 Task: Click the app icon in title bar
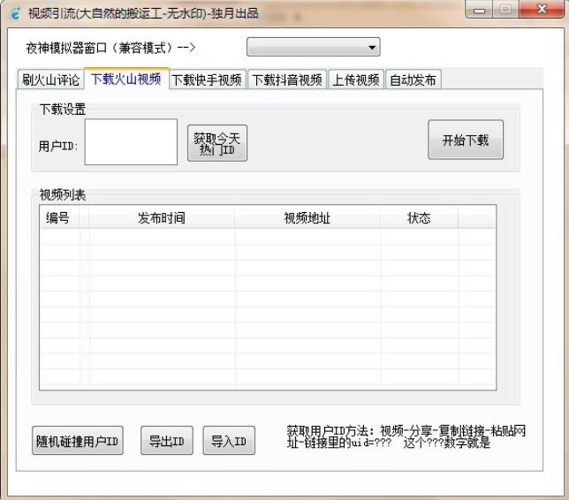15,13
